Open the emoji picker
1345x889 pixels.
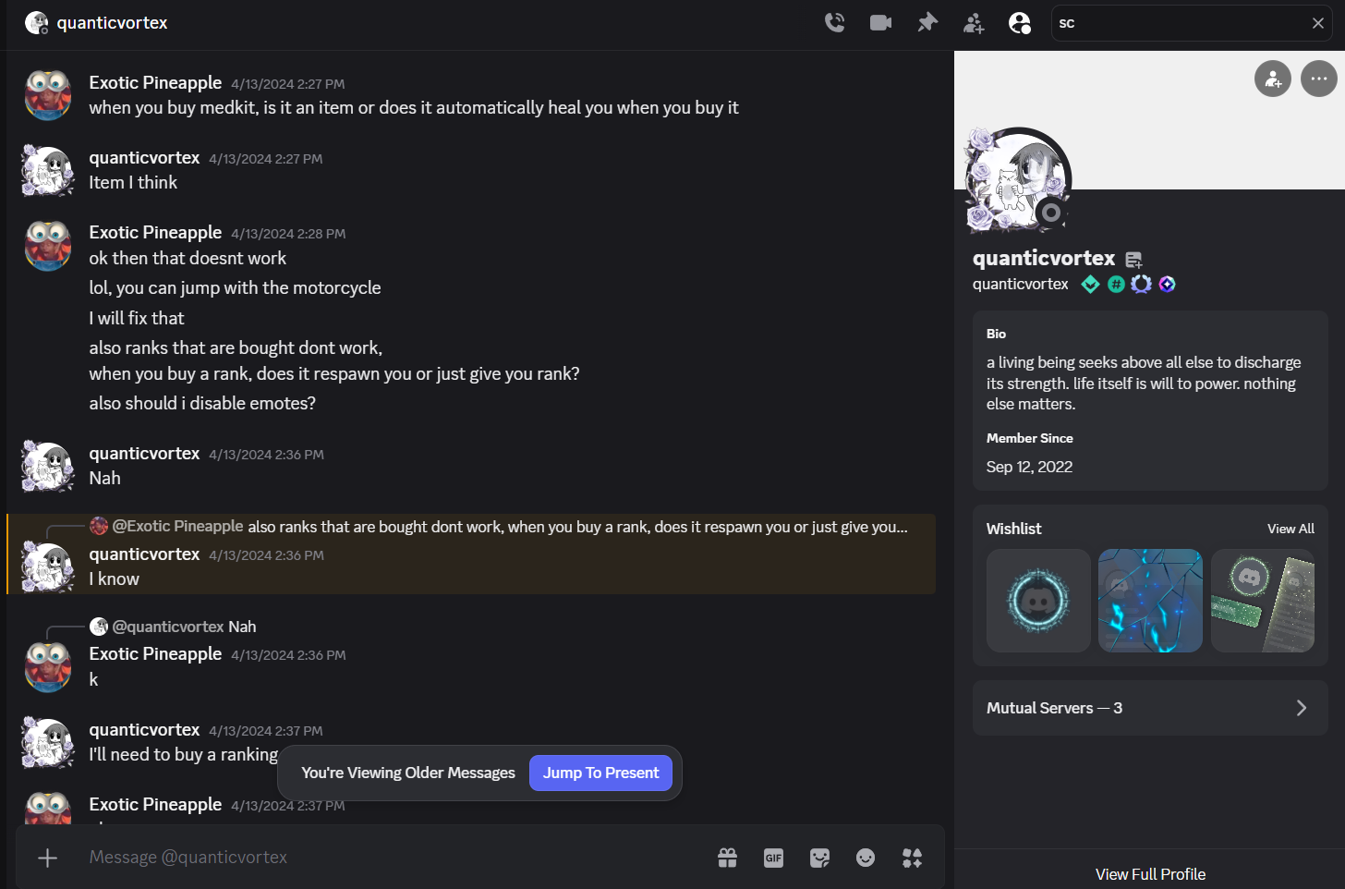[x=866, y=858]
